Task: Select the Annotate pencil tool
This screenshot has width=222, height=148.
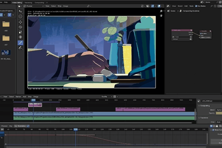Action: coord(20,48)
